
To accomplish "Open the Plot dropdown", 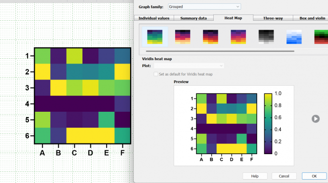I will 189,65.
